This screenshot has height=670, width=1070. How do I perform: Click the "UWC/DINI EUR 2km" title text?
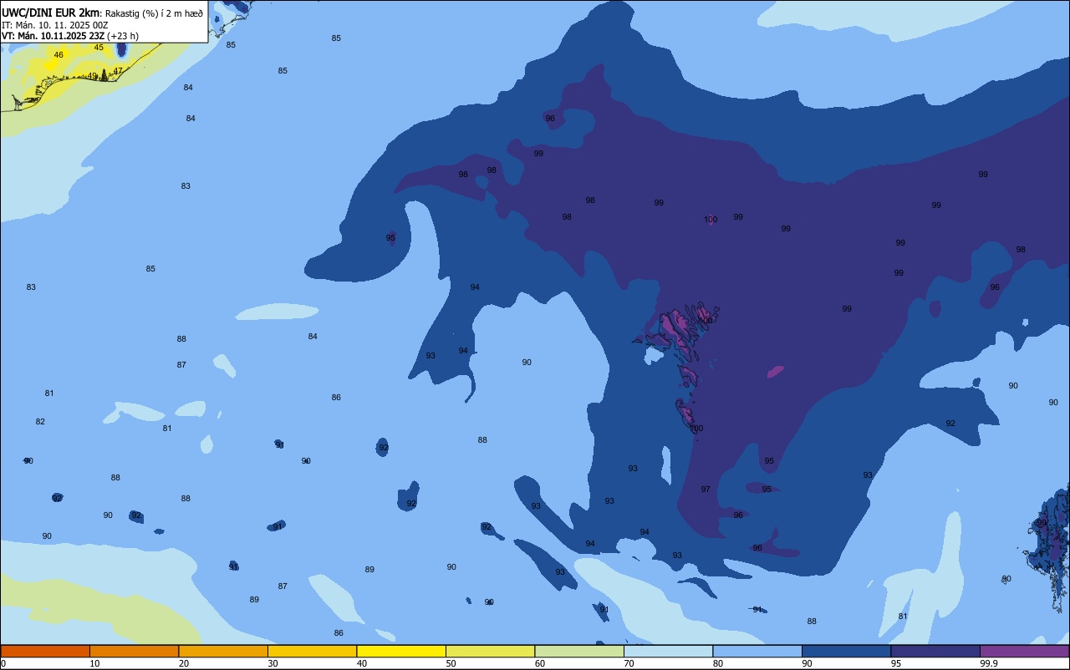tap(50, 13)
